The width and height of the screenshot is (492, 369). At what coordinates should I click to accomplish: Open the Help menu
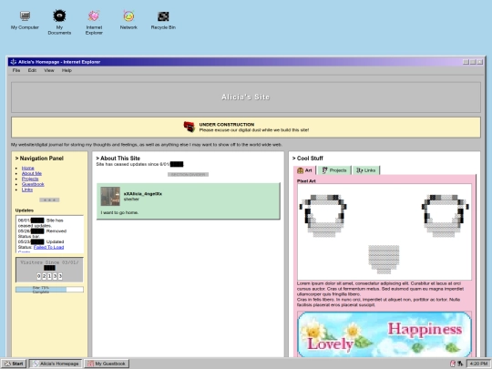coord(67,70)
